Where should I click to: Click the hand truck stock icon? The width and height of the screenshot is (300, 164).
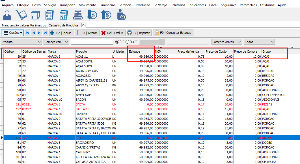21,15
